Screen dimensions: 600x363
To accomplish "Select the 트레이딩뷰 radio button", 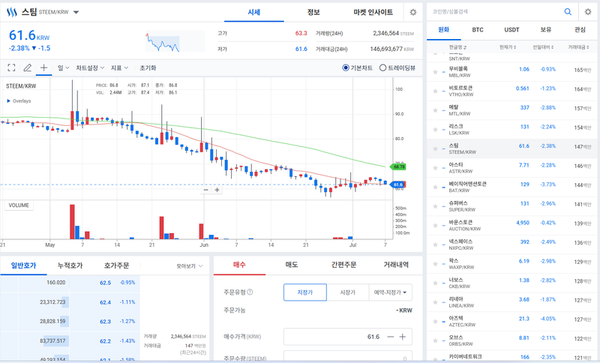I will (382, 67).
